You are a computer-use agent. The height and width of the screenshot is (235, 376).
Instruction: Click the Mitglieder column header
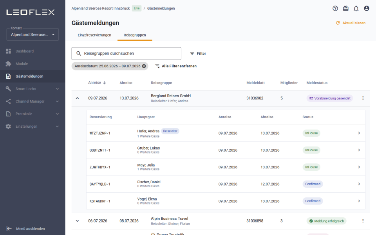coord(289,83)
